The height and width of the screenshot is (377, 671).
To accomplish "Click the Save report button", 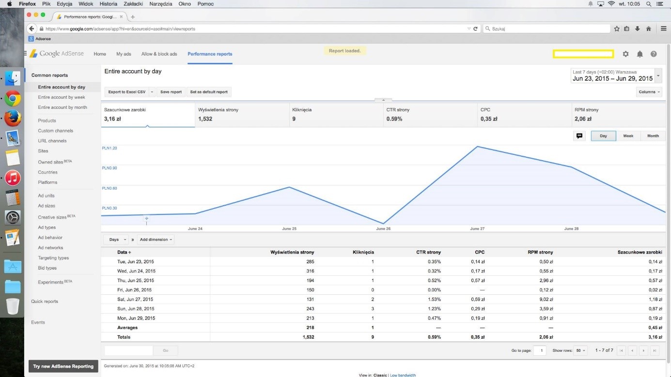I will tap(171, 92).
